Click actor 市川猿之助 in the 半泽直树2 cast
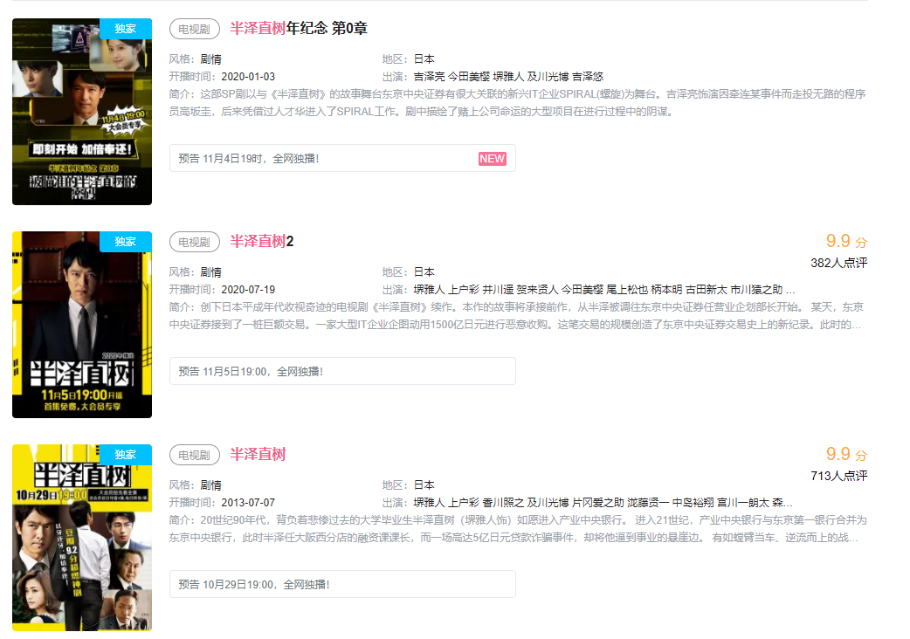Image resolution: width=910 pixels, height=639 pixels. [x=756, y=289]
